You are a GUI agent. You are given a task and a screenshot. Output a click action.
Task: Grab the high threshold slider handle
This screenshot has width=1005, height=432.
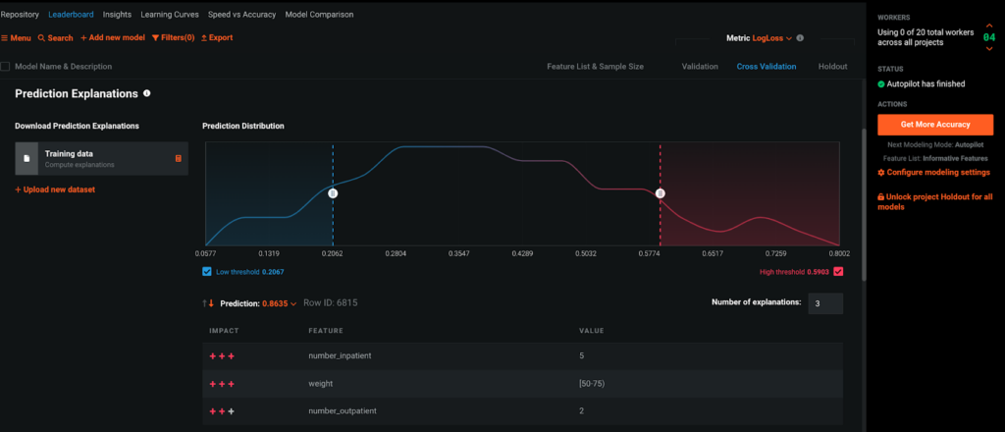(661, 192)
